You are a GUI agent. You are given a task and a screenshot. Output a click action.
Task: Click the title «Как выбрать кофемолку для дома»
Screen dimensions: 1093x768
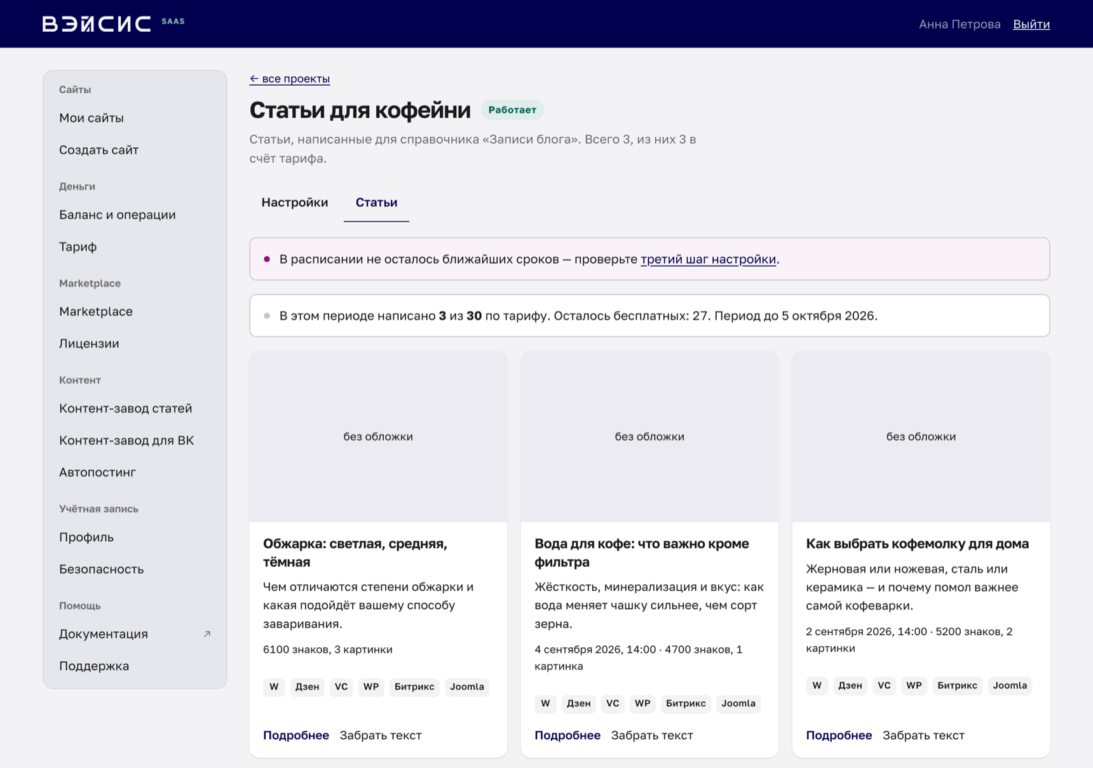click(x=917, y=544)
